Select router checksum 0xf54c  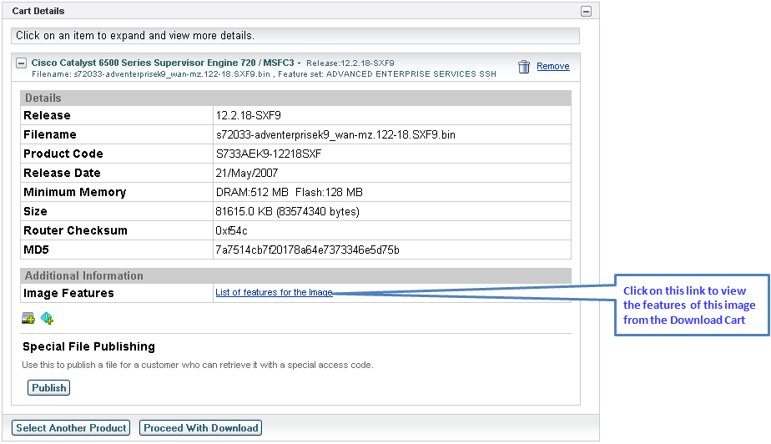coord(232,230)
